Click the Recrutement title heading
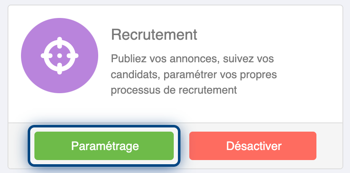The height and width of the screenshot is (173, 350). [x=154, y=35]
